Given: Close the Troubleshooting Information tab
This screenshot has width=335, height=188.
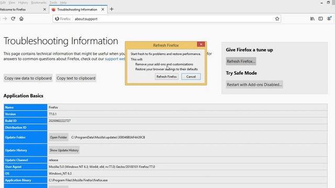Looking at the screenshot, I should (103, 9).
